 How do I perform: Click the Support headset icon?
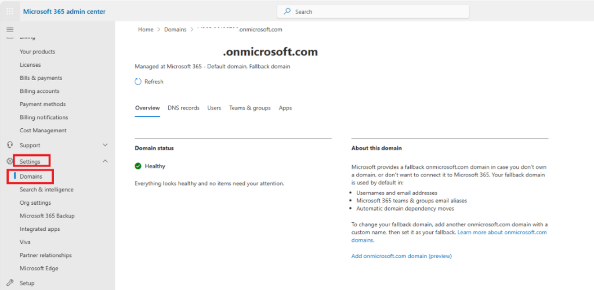click(x=10, y=145)
